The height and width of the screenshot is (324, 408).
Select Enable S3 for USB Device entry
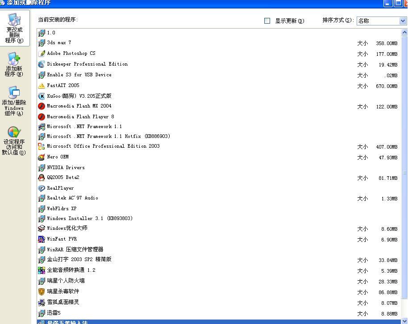(219, 75)
